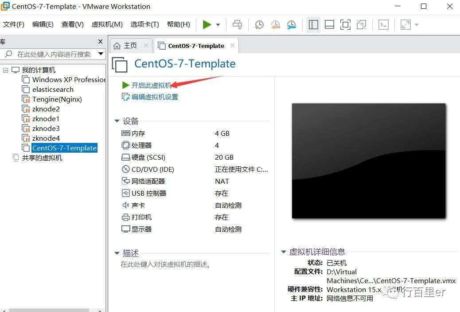Open the 帮助(H) menu
The width and height of the screenshot is (460, 312).
178,24
